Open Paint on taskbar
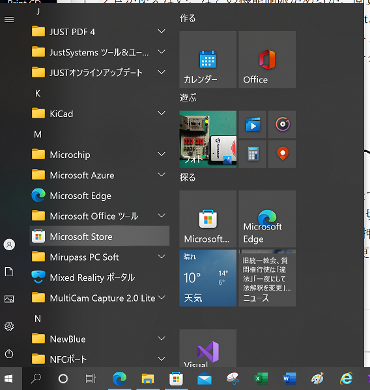This screenshot has height=390, width=370. (318, 379)
